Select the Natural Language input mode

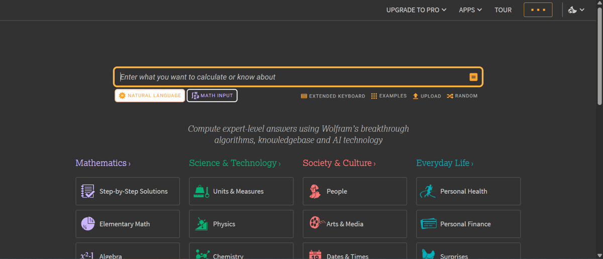[x=150, y=96]
